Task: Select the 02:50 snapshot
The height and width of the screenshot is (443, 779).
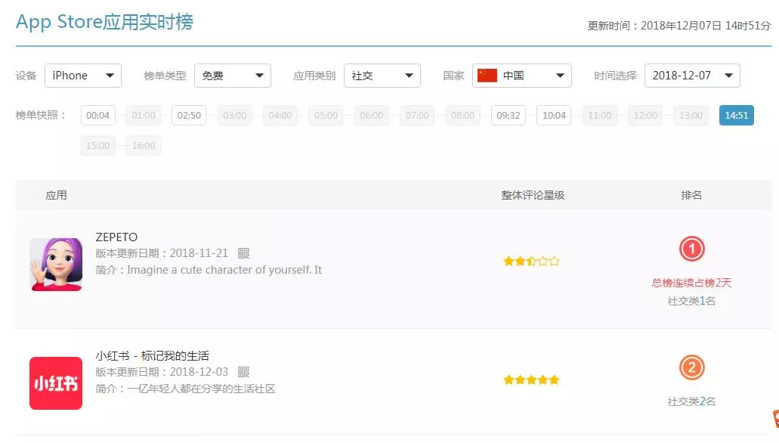Action: [x=189, y=116]
